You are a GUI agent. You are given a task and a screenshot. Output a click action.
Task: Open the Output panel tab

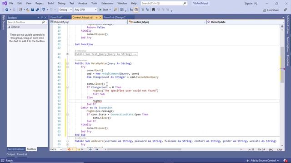click(10, 154)
